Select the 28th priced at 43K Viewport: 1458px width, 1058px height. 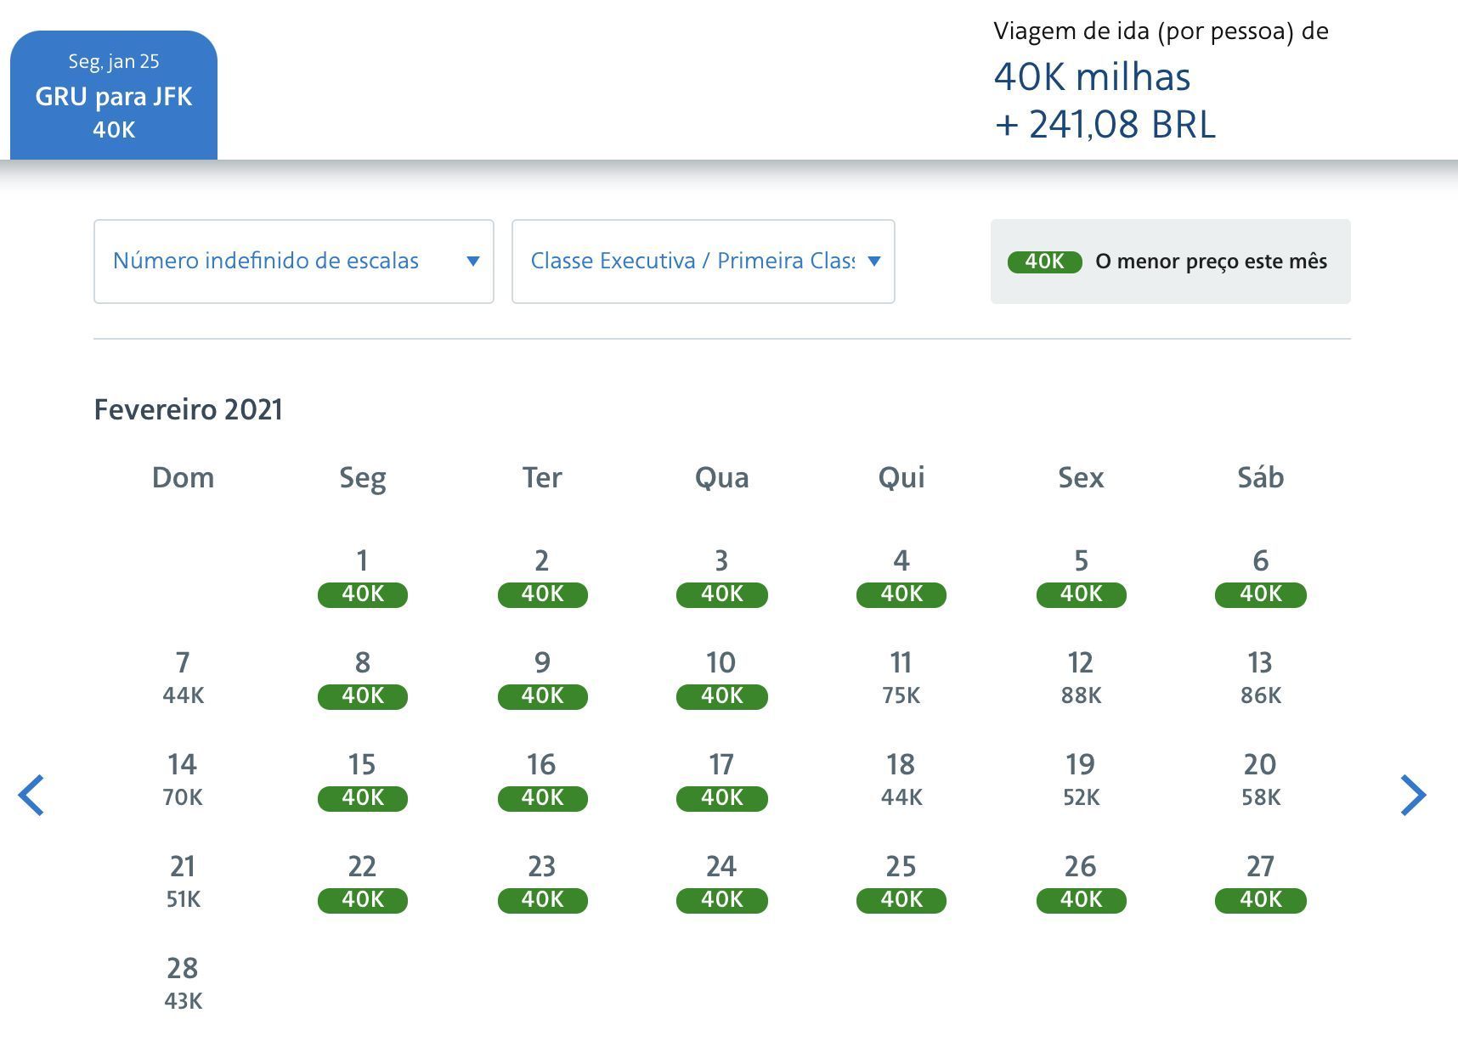[183, 984]
